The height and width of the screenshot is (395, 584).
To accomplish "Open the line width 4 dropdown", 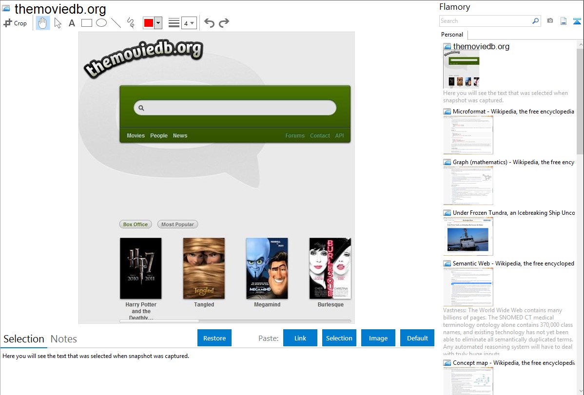I will pyautogui.click(x=189, y=23).
